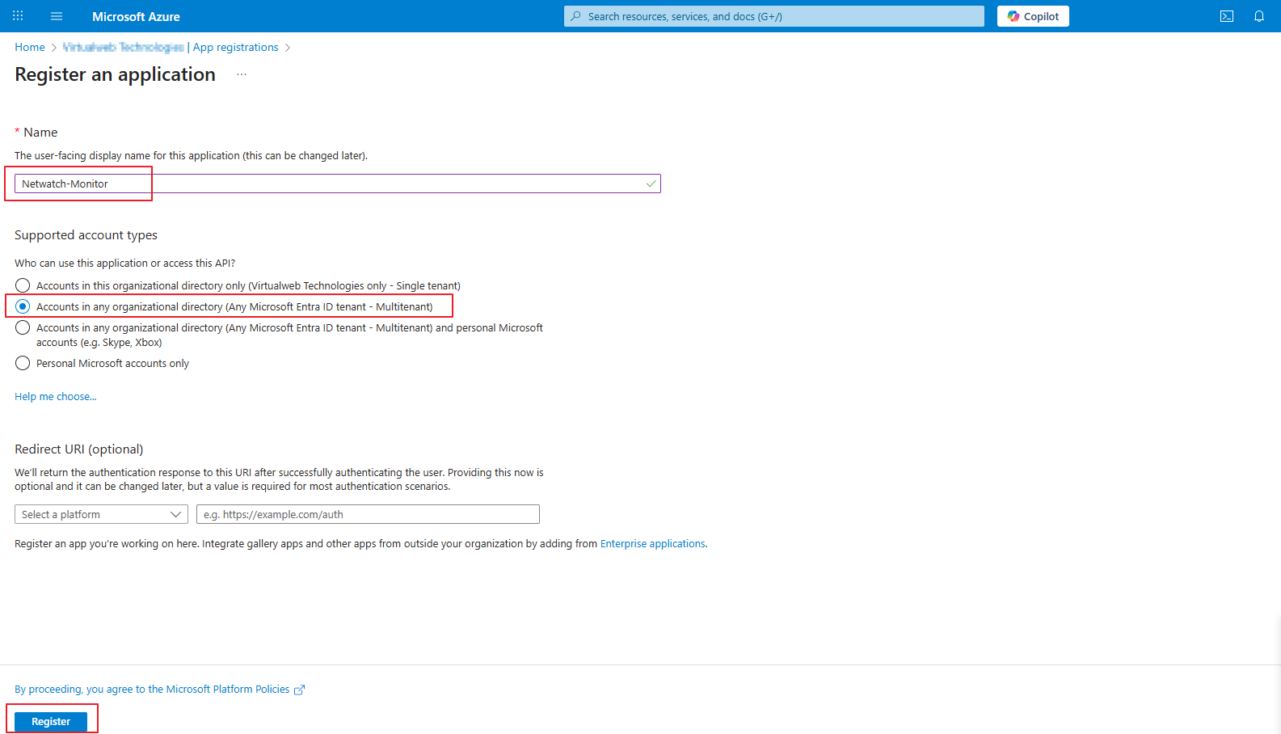Click the blurred tenant name breadcrumb
This screenshot has width=1281, height=734.
pos(123,48)
